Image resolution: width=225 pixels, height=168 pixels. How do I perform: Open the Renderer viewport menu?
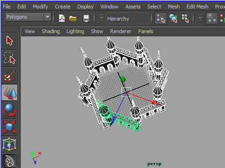click(120, 31)
